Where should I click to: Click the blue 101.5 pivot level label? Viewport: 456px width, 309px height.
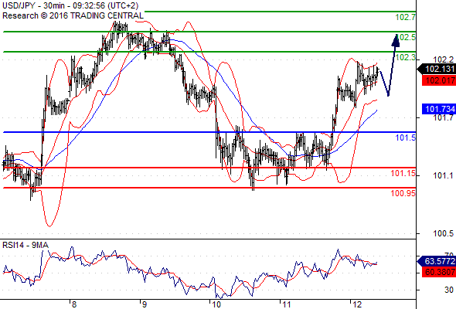406,138
